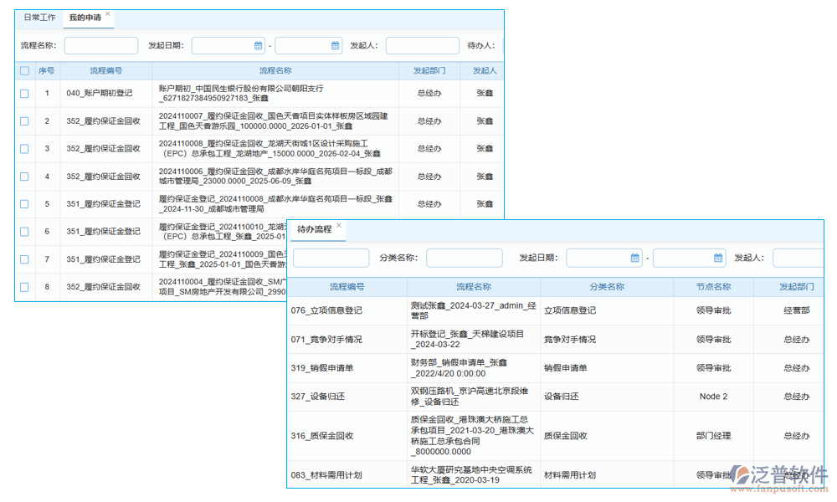Close the 待办流程 tab
The image size is (837, 502).
coord(339,226)
